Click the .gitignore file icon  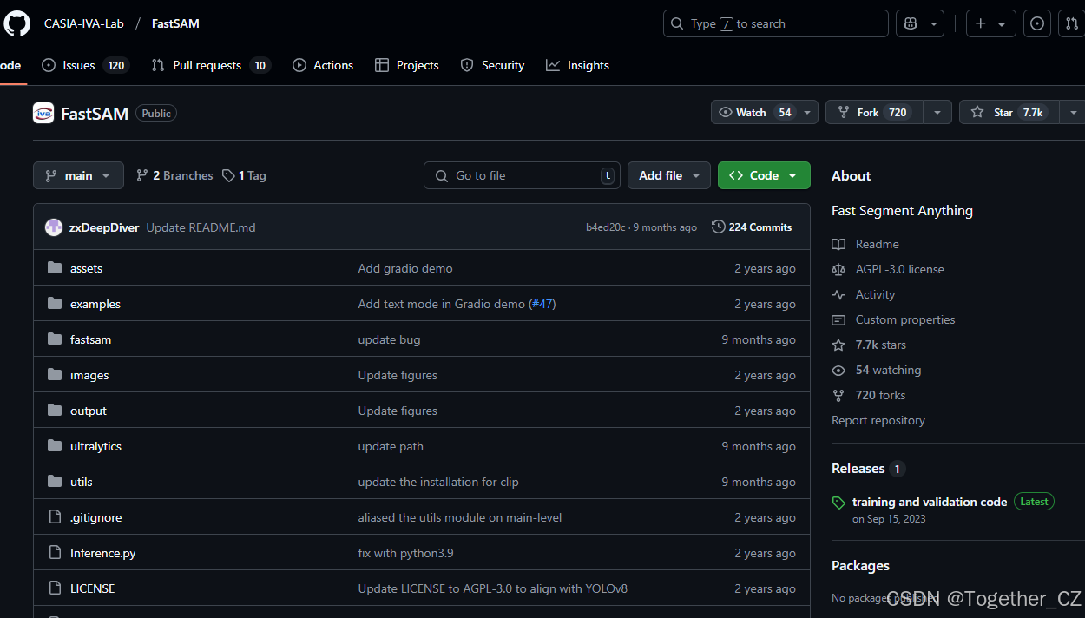coord(55,517)
